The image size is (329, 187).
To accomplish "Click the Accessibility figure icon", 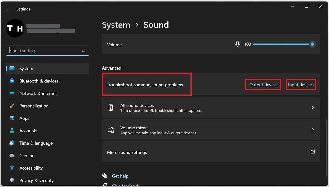I will [12, 168].
